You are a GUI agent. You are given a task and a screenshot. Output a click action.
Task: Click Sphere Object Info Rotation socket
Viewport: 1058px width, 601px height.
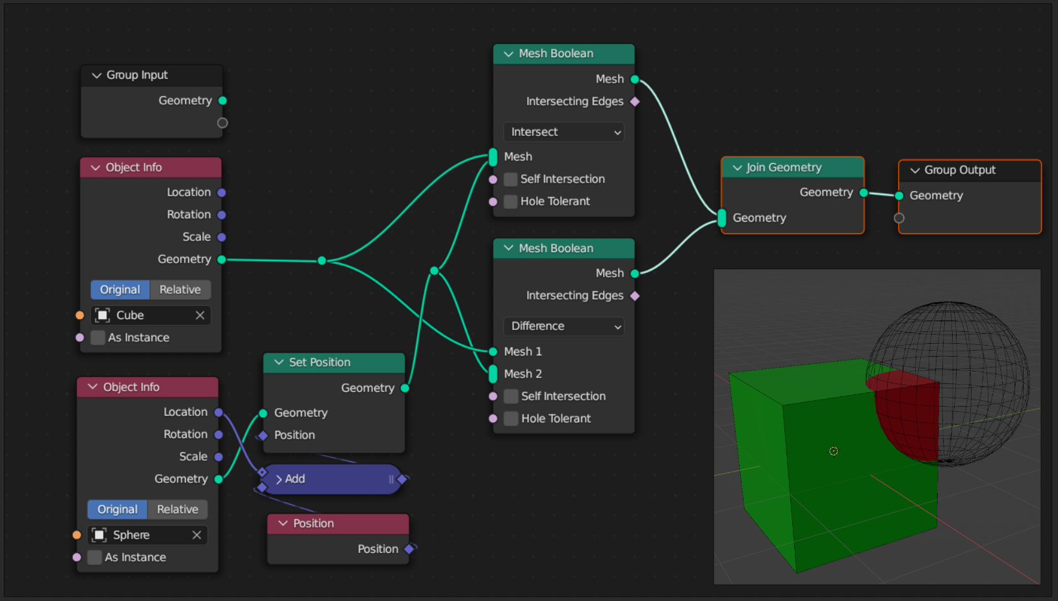(218, 435)
